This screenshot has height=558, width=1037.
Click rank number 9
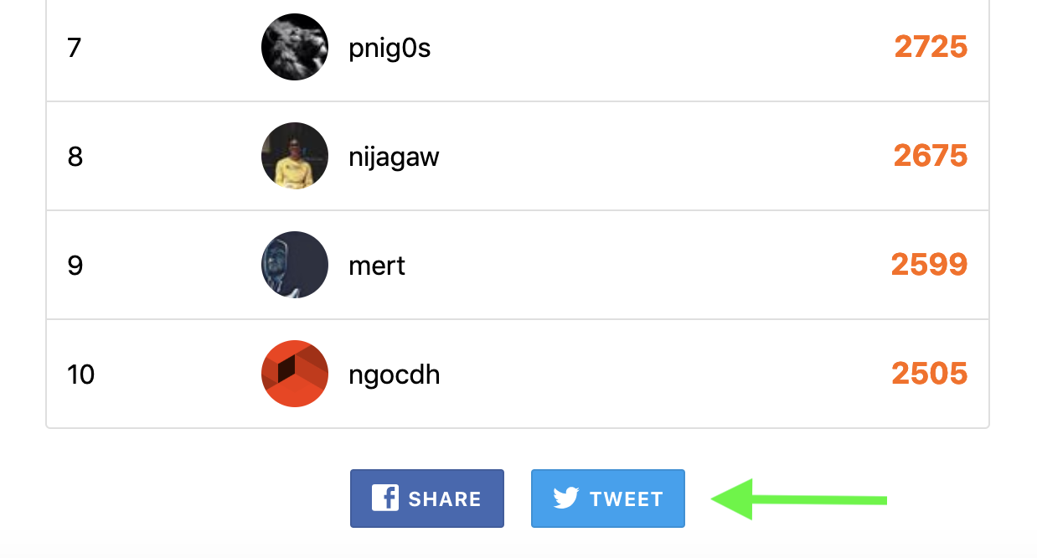(75, 266)
